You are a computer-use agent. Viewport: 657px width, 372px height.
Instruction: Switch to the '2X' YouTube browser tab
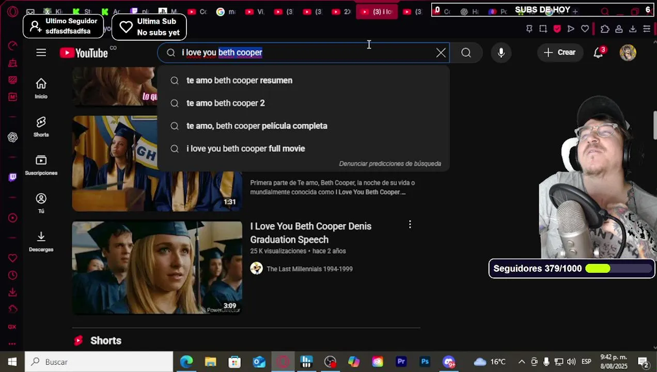coord(341,11)
